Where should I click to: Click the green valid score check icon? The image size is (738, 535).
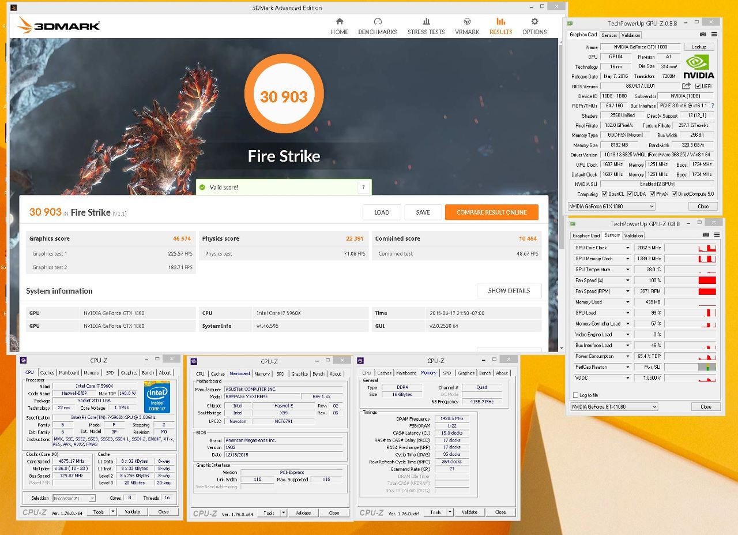202,188
